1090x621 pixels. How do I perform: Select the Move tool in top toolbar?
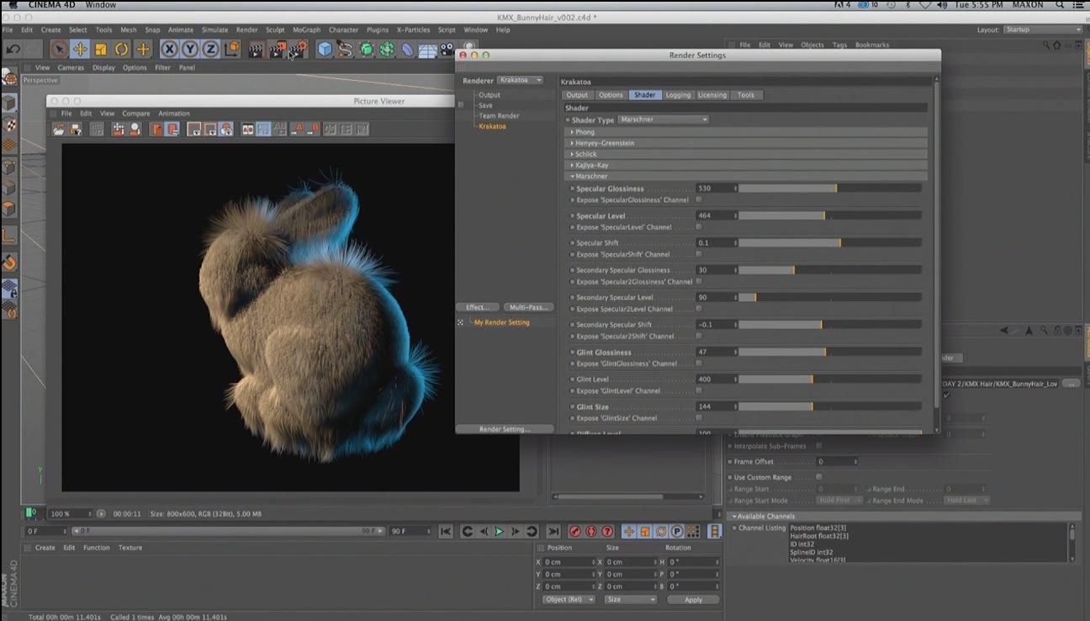point(80,50)
